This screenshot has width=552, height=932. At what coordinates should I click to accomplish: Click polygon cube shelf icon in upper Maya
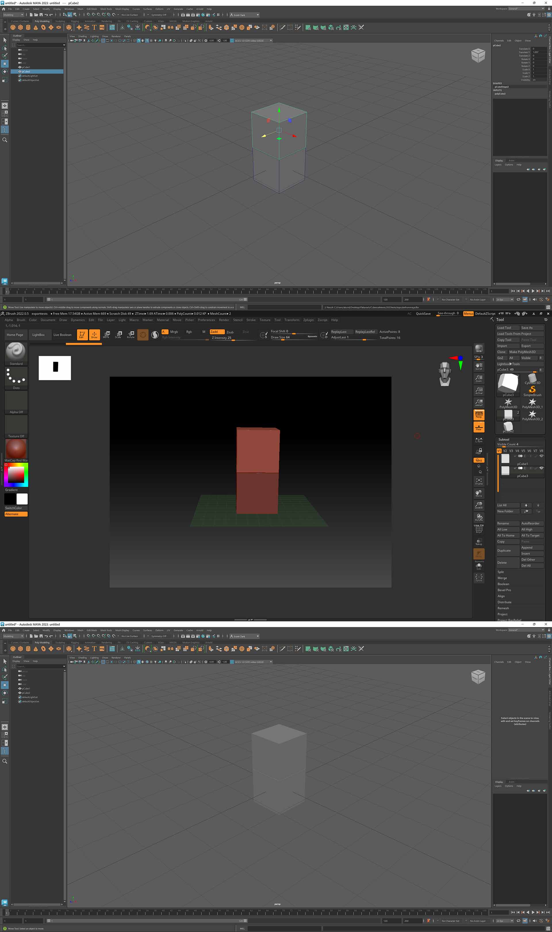[x=20, y=28]
